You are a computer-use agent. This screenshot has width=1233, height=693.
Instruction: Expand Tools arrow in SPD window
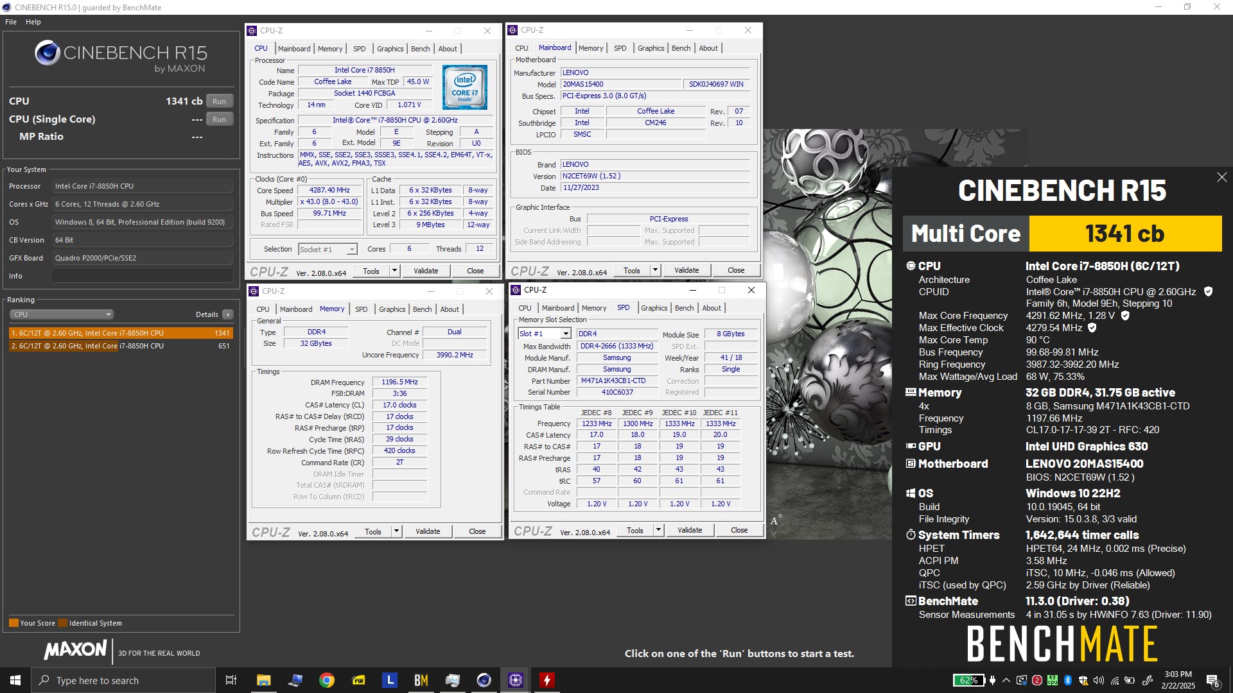coord(659,530)
